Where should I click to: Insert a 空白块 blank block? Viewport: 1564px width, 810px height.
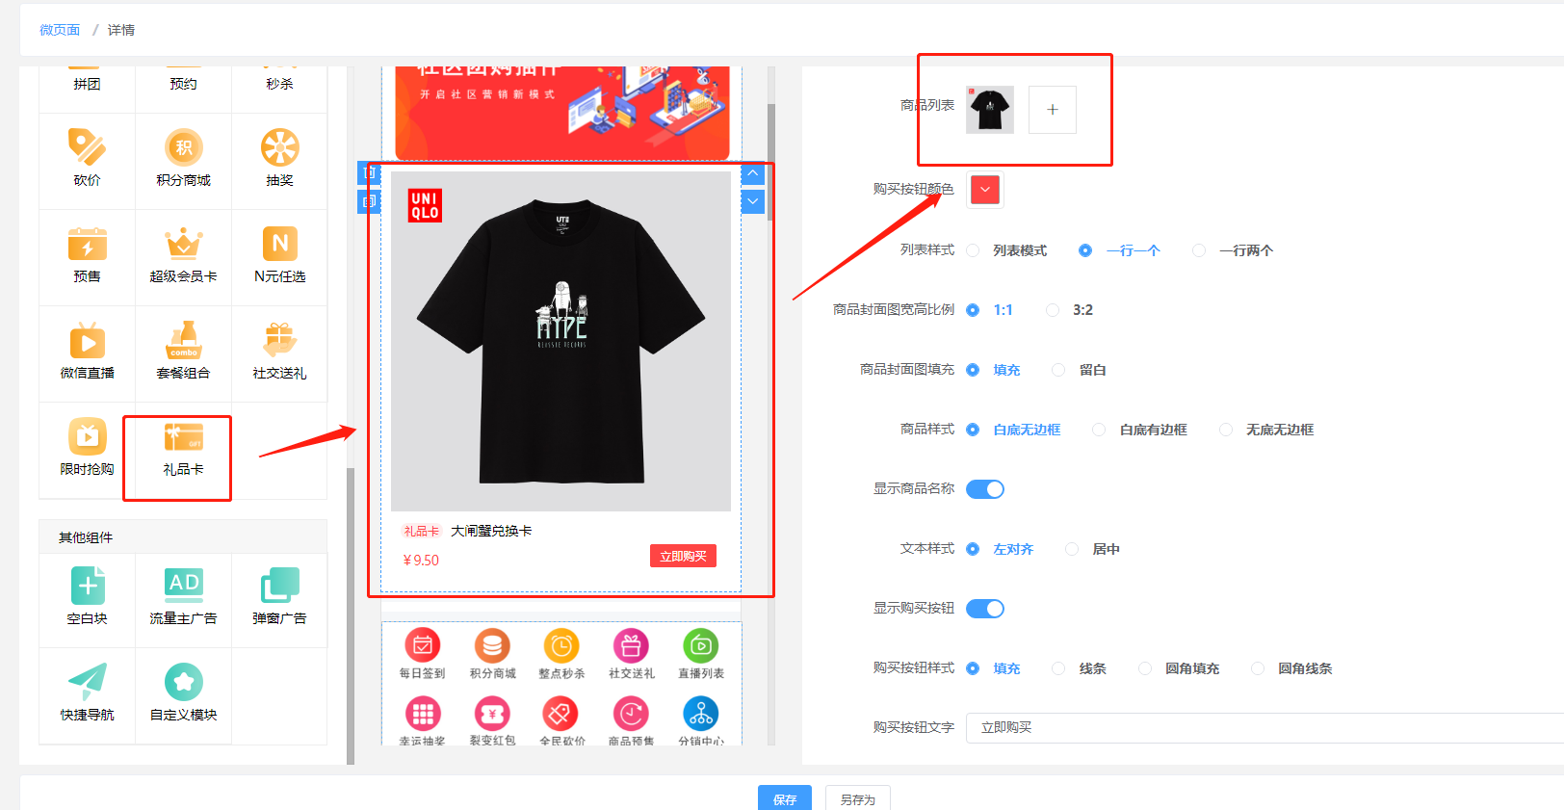(87, 599)
